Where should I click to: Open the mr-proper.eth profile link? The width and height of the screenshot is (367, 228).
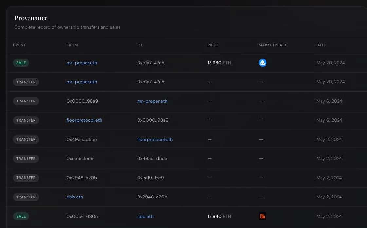click(82, 63)
